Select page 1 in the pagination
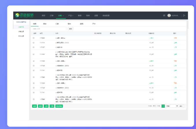Image resolution: width=196 pixels, height=129 pixels. click(x=163, y=106)
